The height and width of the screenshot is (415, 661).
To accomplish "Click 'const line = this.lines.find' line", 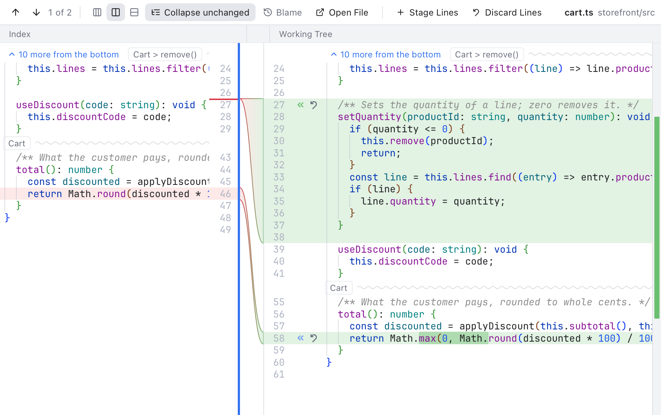I will 500,177.
